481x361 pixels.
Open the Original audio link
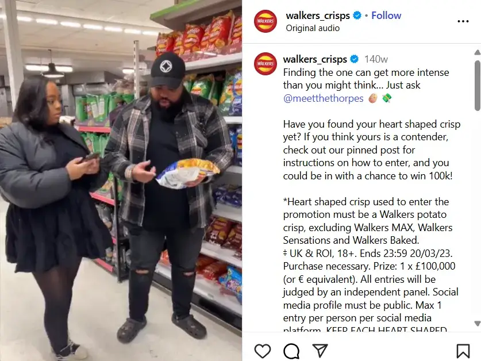(313, 28)
